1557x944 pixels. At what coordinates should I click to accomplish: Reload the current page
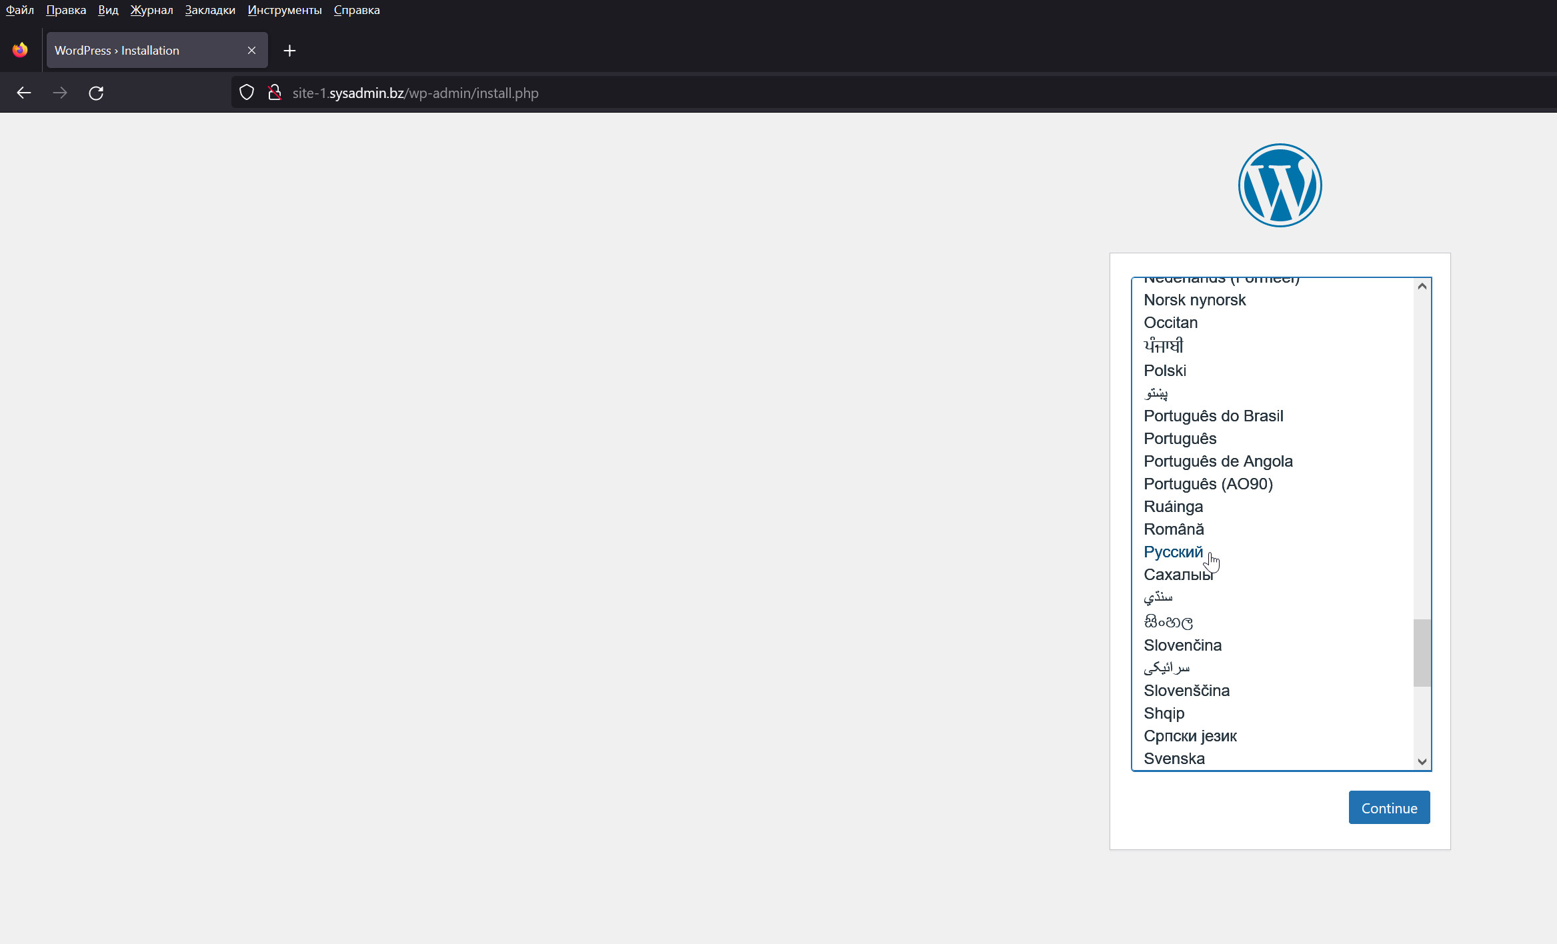96,93
